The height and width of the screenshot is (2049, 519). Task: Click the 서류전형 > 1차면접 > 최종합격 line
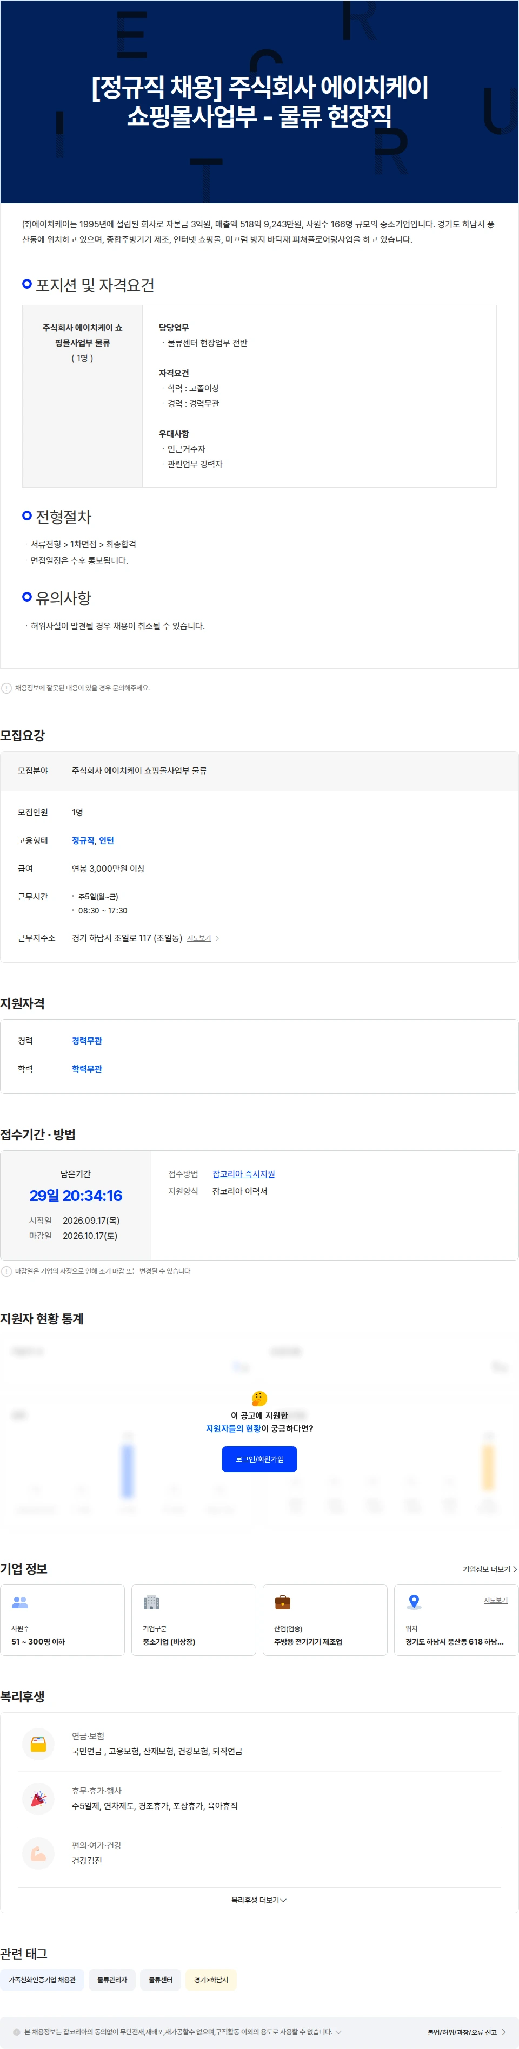83,544
